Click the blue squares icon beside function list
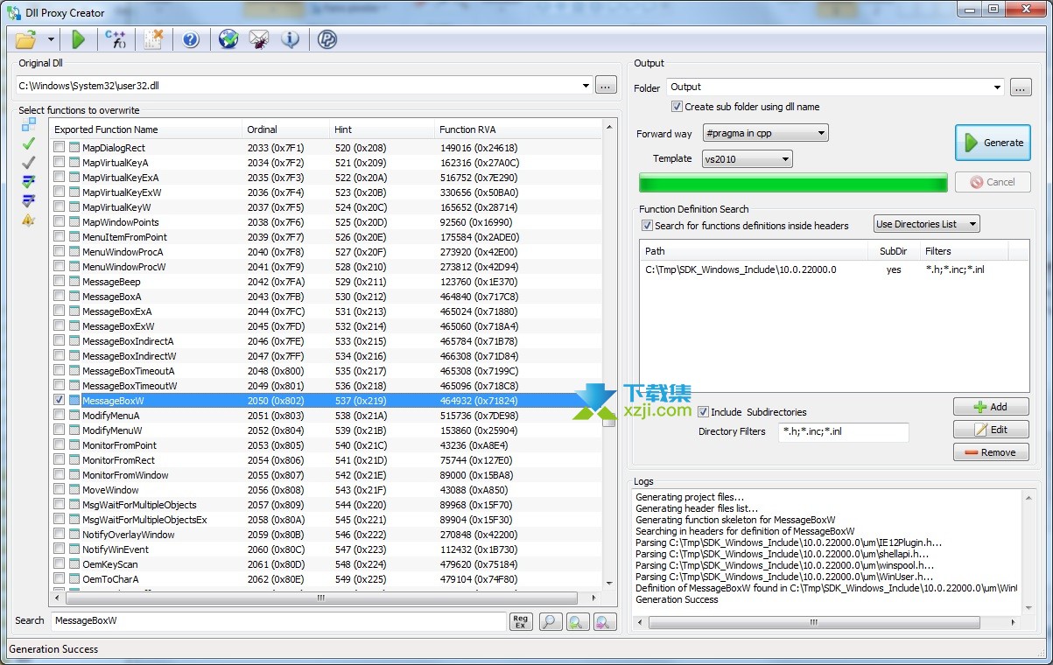The height and width of the screenshot is (665, 1053). [29, 124]
